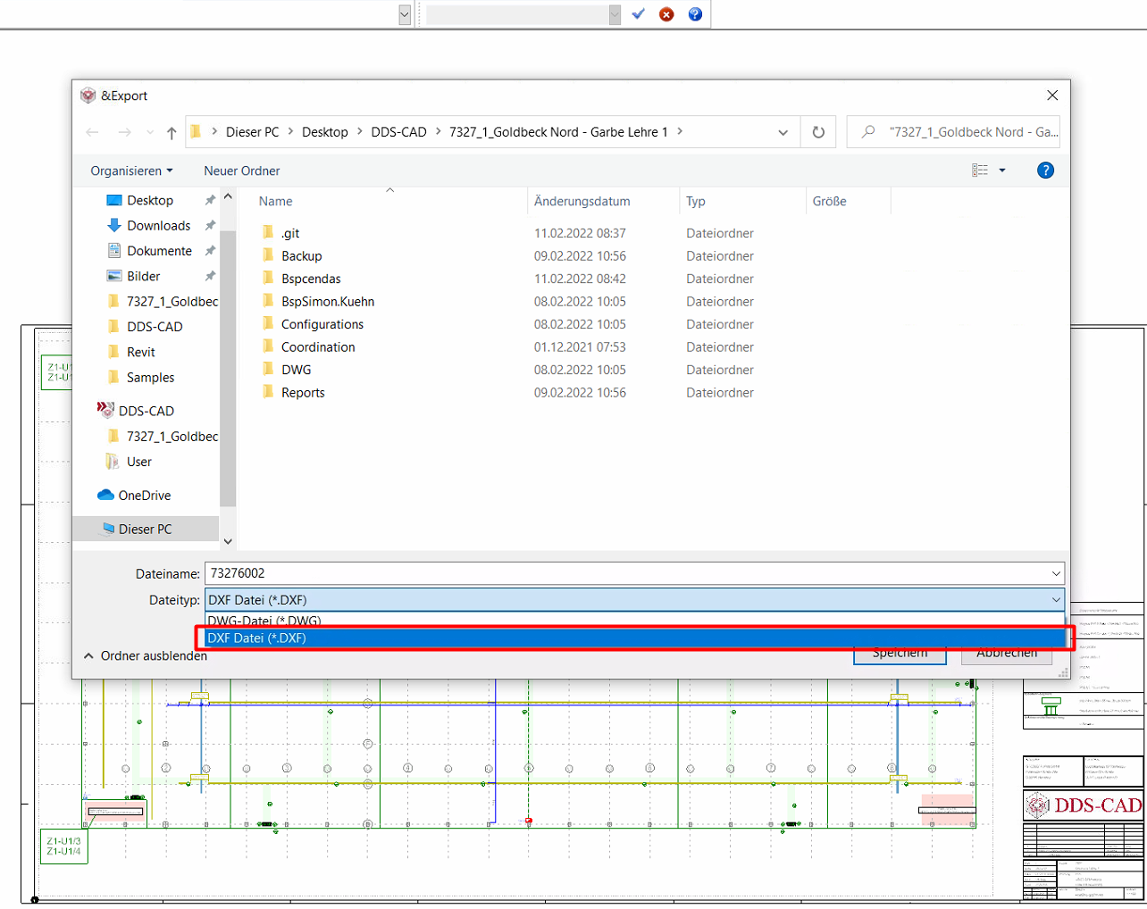Select the DDS-CAD app node in navigation pane
1147x909 pixels.
[146, 411]
